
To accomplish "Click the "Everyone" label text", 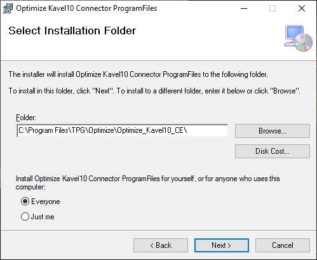I will (46, 202).
